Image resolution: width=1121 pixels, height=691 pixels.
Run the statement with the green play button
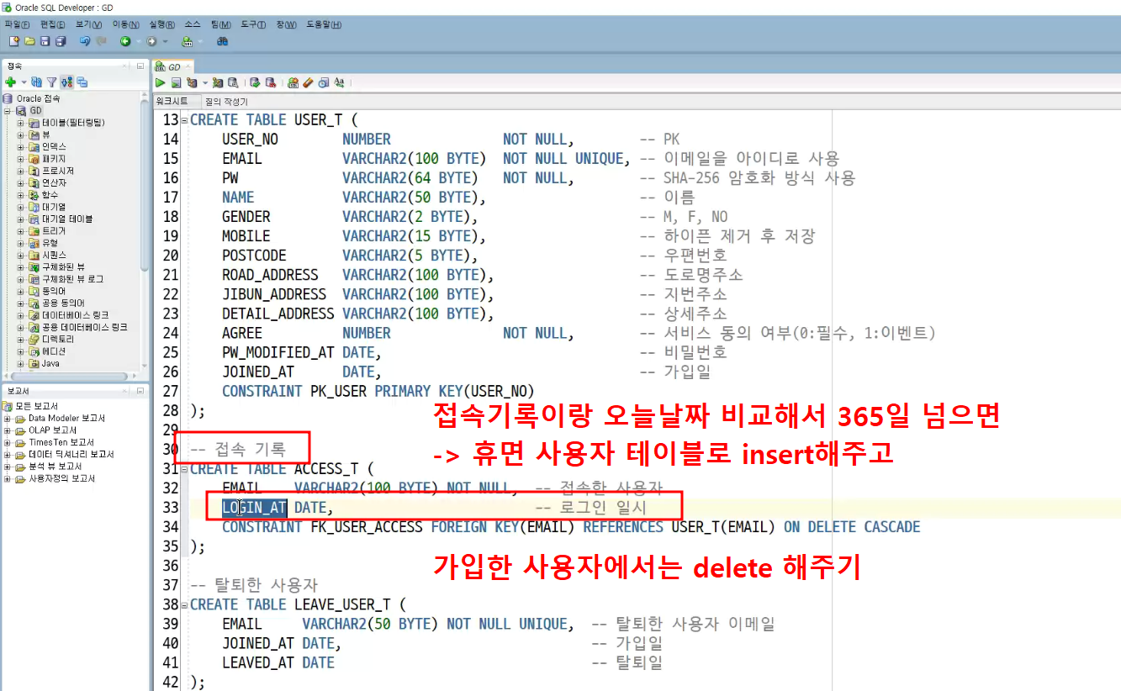(160, 82)
